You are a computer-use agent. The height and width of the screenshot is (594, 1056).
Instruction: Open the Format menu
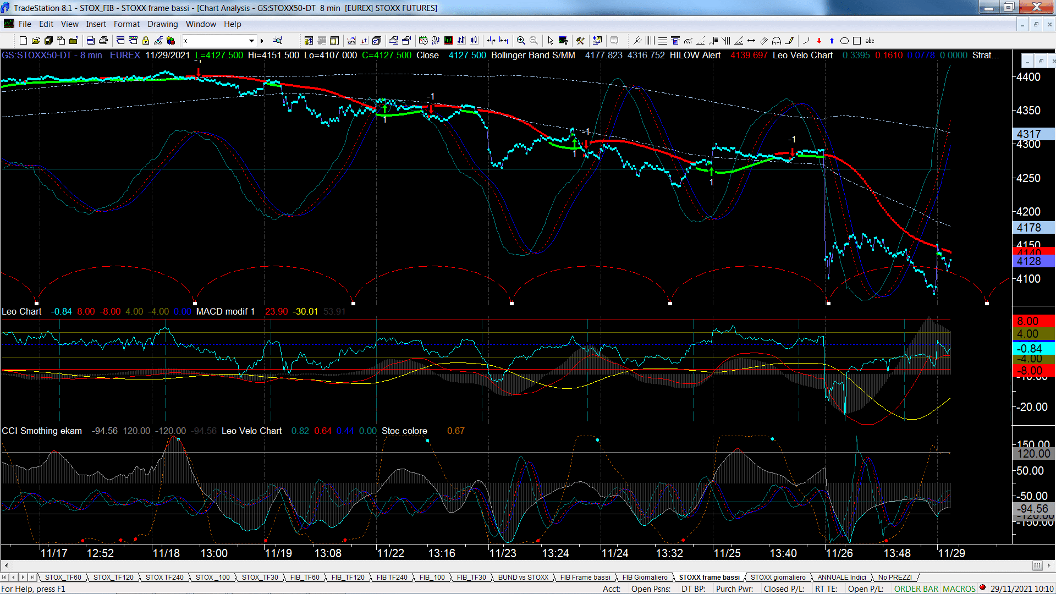[x=127, y=24]
